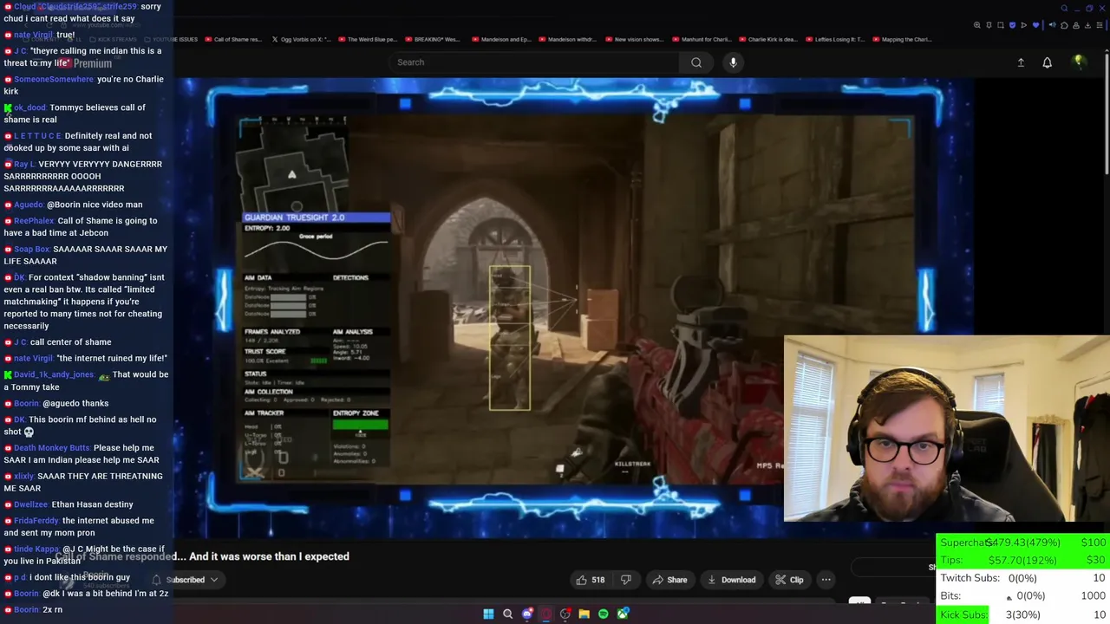This screenshot has width=1110, height=624.
Task: Click chat username 'ReePhalex'
Action: point(34,221)
